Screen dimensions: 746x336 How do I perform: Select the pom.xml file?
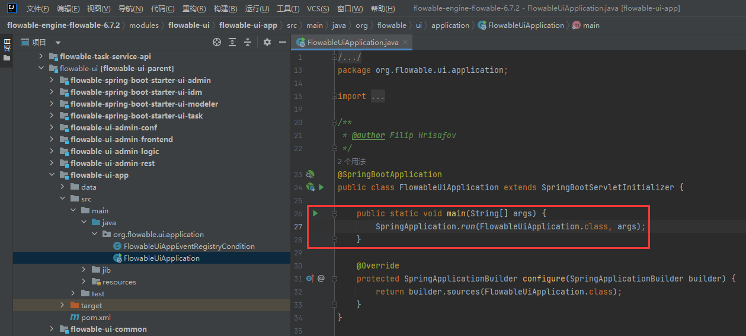pyautogui.click(x=96, y=317)
